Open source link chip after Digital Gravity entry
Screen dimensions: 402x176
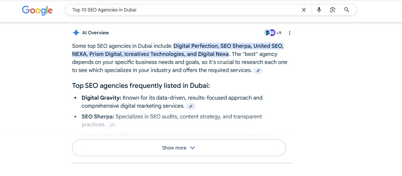pos(191,106)
